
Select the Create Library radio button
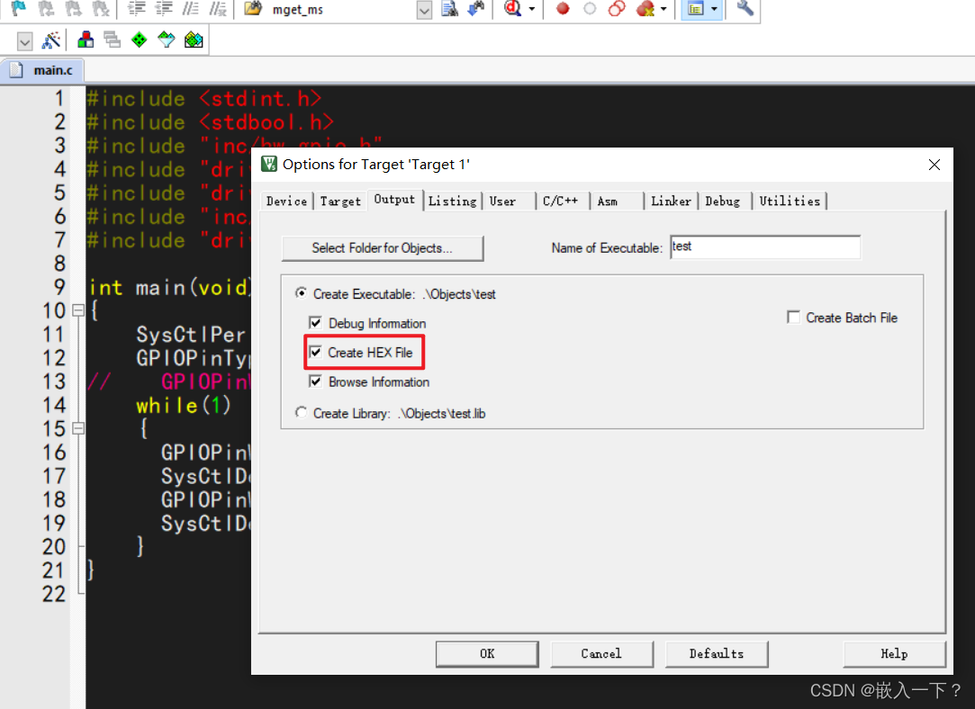pyautogui.click(x=301, y=413)
